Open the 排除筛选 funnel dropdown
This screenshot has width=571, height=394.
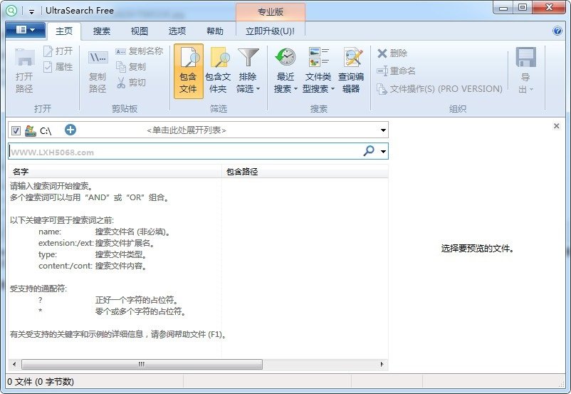pyautogui.click(x=248, y=71)
